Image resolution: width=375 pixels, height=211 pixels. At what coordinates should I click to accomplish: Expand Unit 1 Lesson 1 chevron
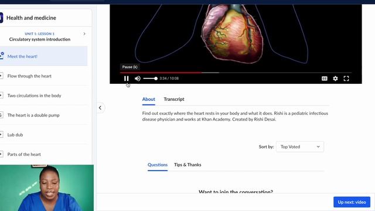click(84, 34)
